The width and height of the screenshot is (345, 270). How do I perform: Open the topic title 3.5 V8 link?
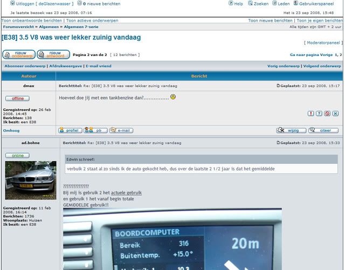point(71,37)
